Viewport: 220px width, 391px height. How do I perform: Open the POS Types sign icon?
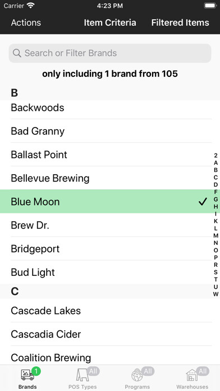[82, 375]
